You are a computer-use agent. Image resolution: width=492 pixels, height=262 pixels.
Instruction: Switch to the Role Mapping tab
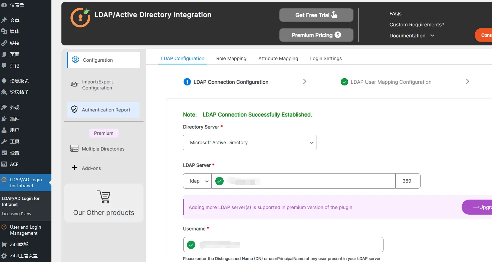click(231, 58)
